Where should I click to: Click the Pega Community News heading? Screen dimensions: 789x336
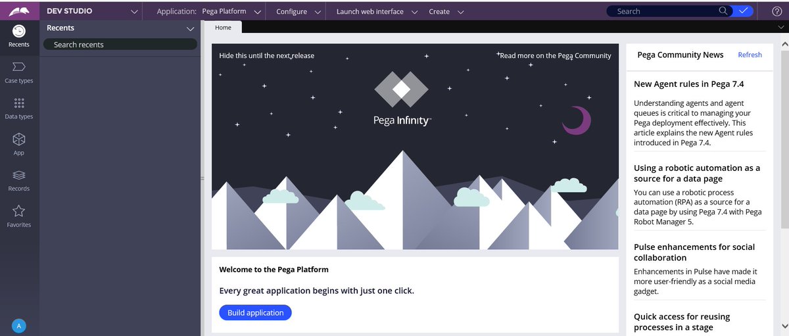coord(681,55)
